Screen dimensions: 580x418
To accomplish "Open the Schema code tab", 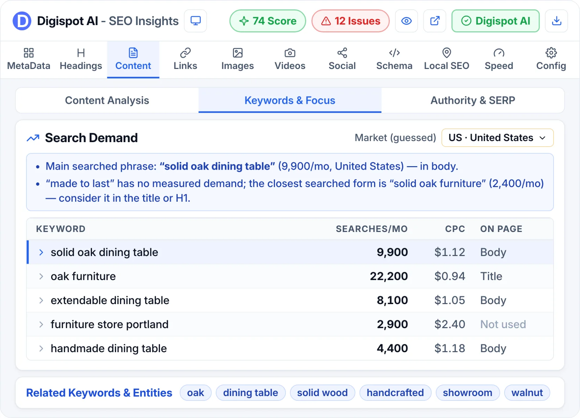I will tap(394, 60).
